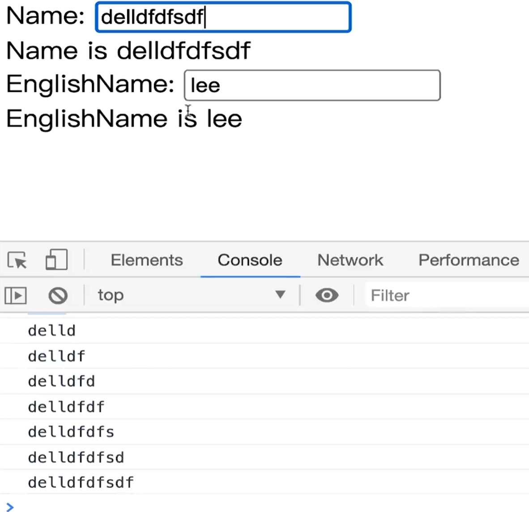
Task: Click the "Name is delldfdfsdf" text
Action: point(128,50)
